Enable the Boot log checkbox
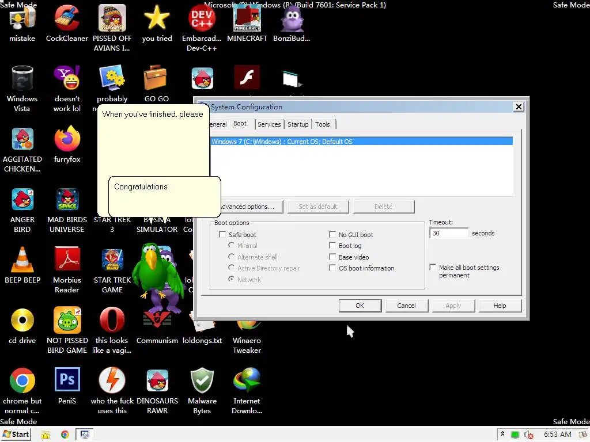 point(332,245)
